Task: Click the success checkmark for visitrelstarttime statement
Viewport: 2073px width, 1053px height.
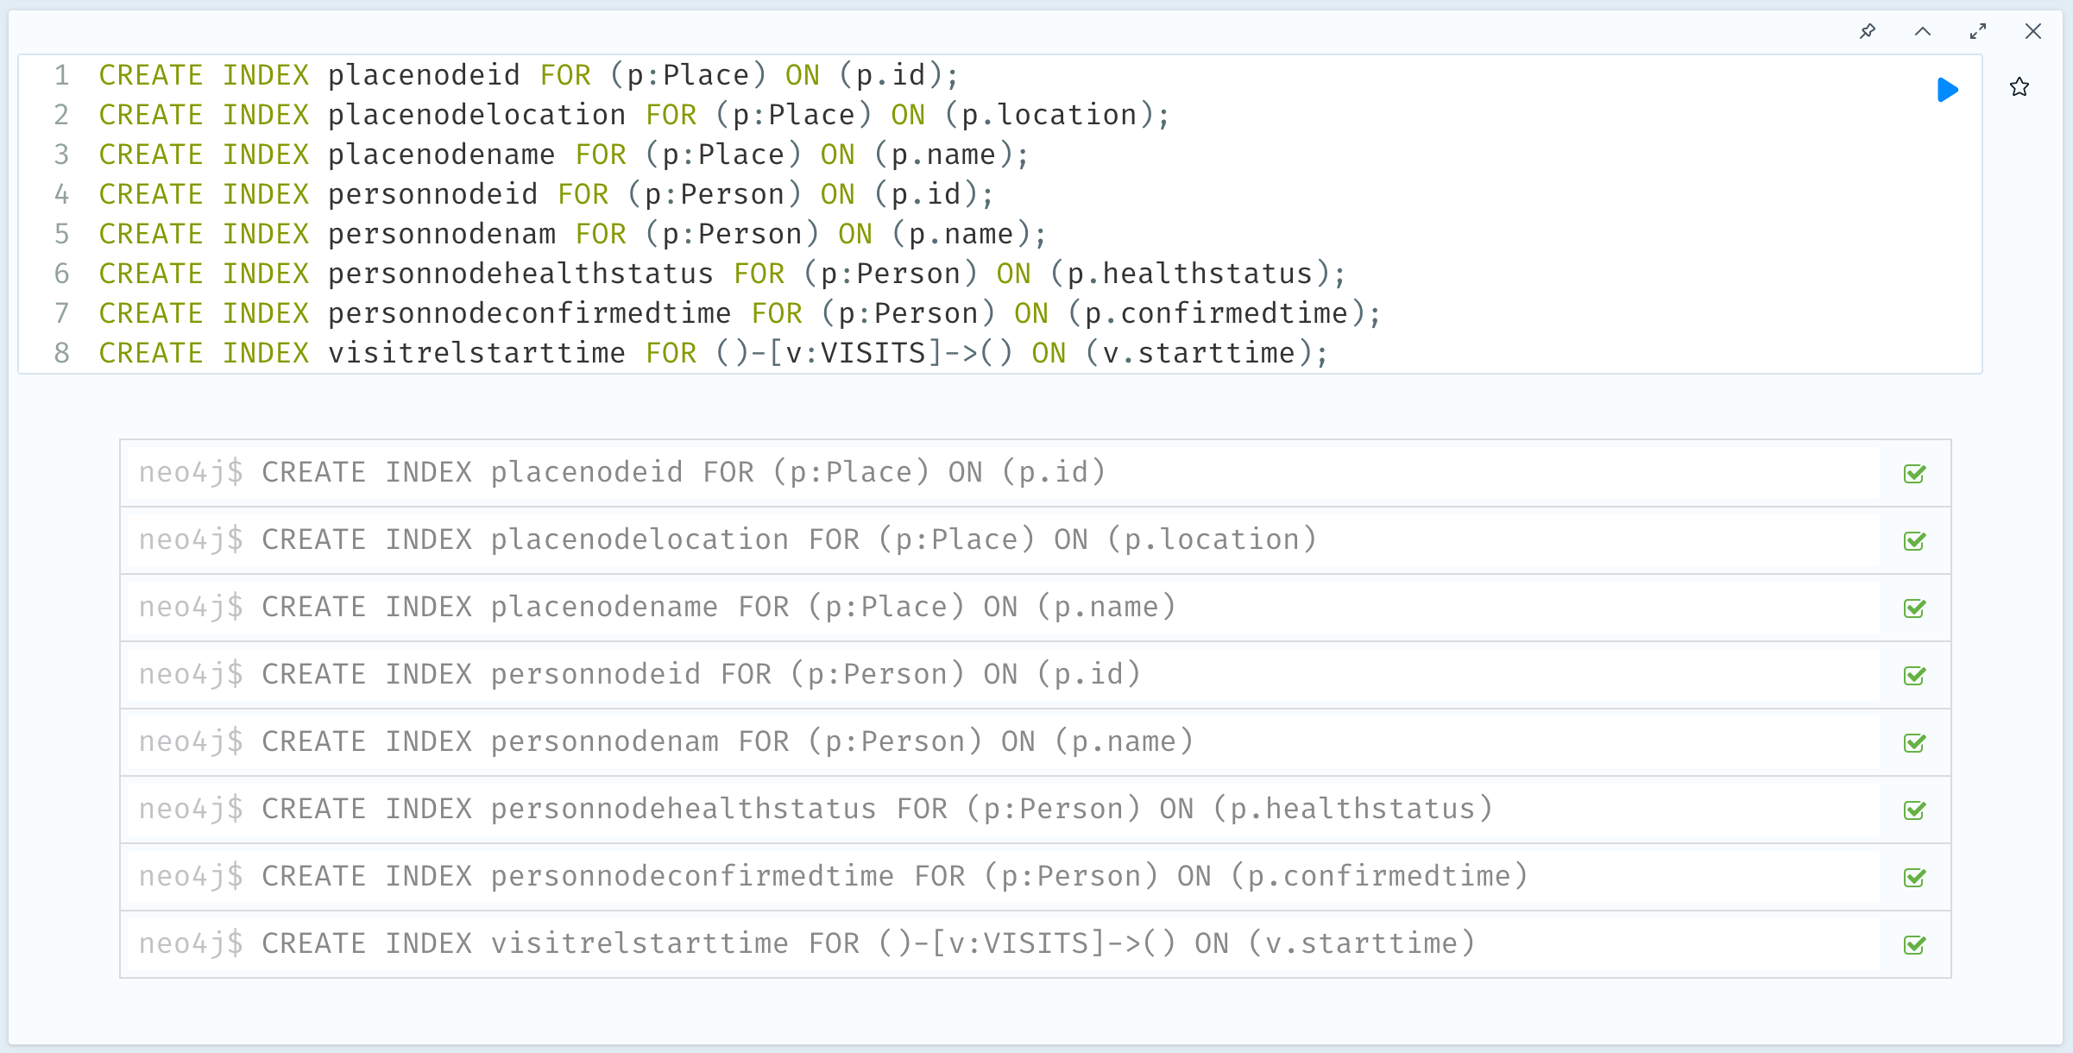Action: (x=1915, y=944)
